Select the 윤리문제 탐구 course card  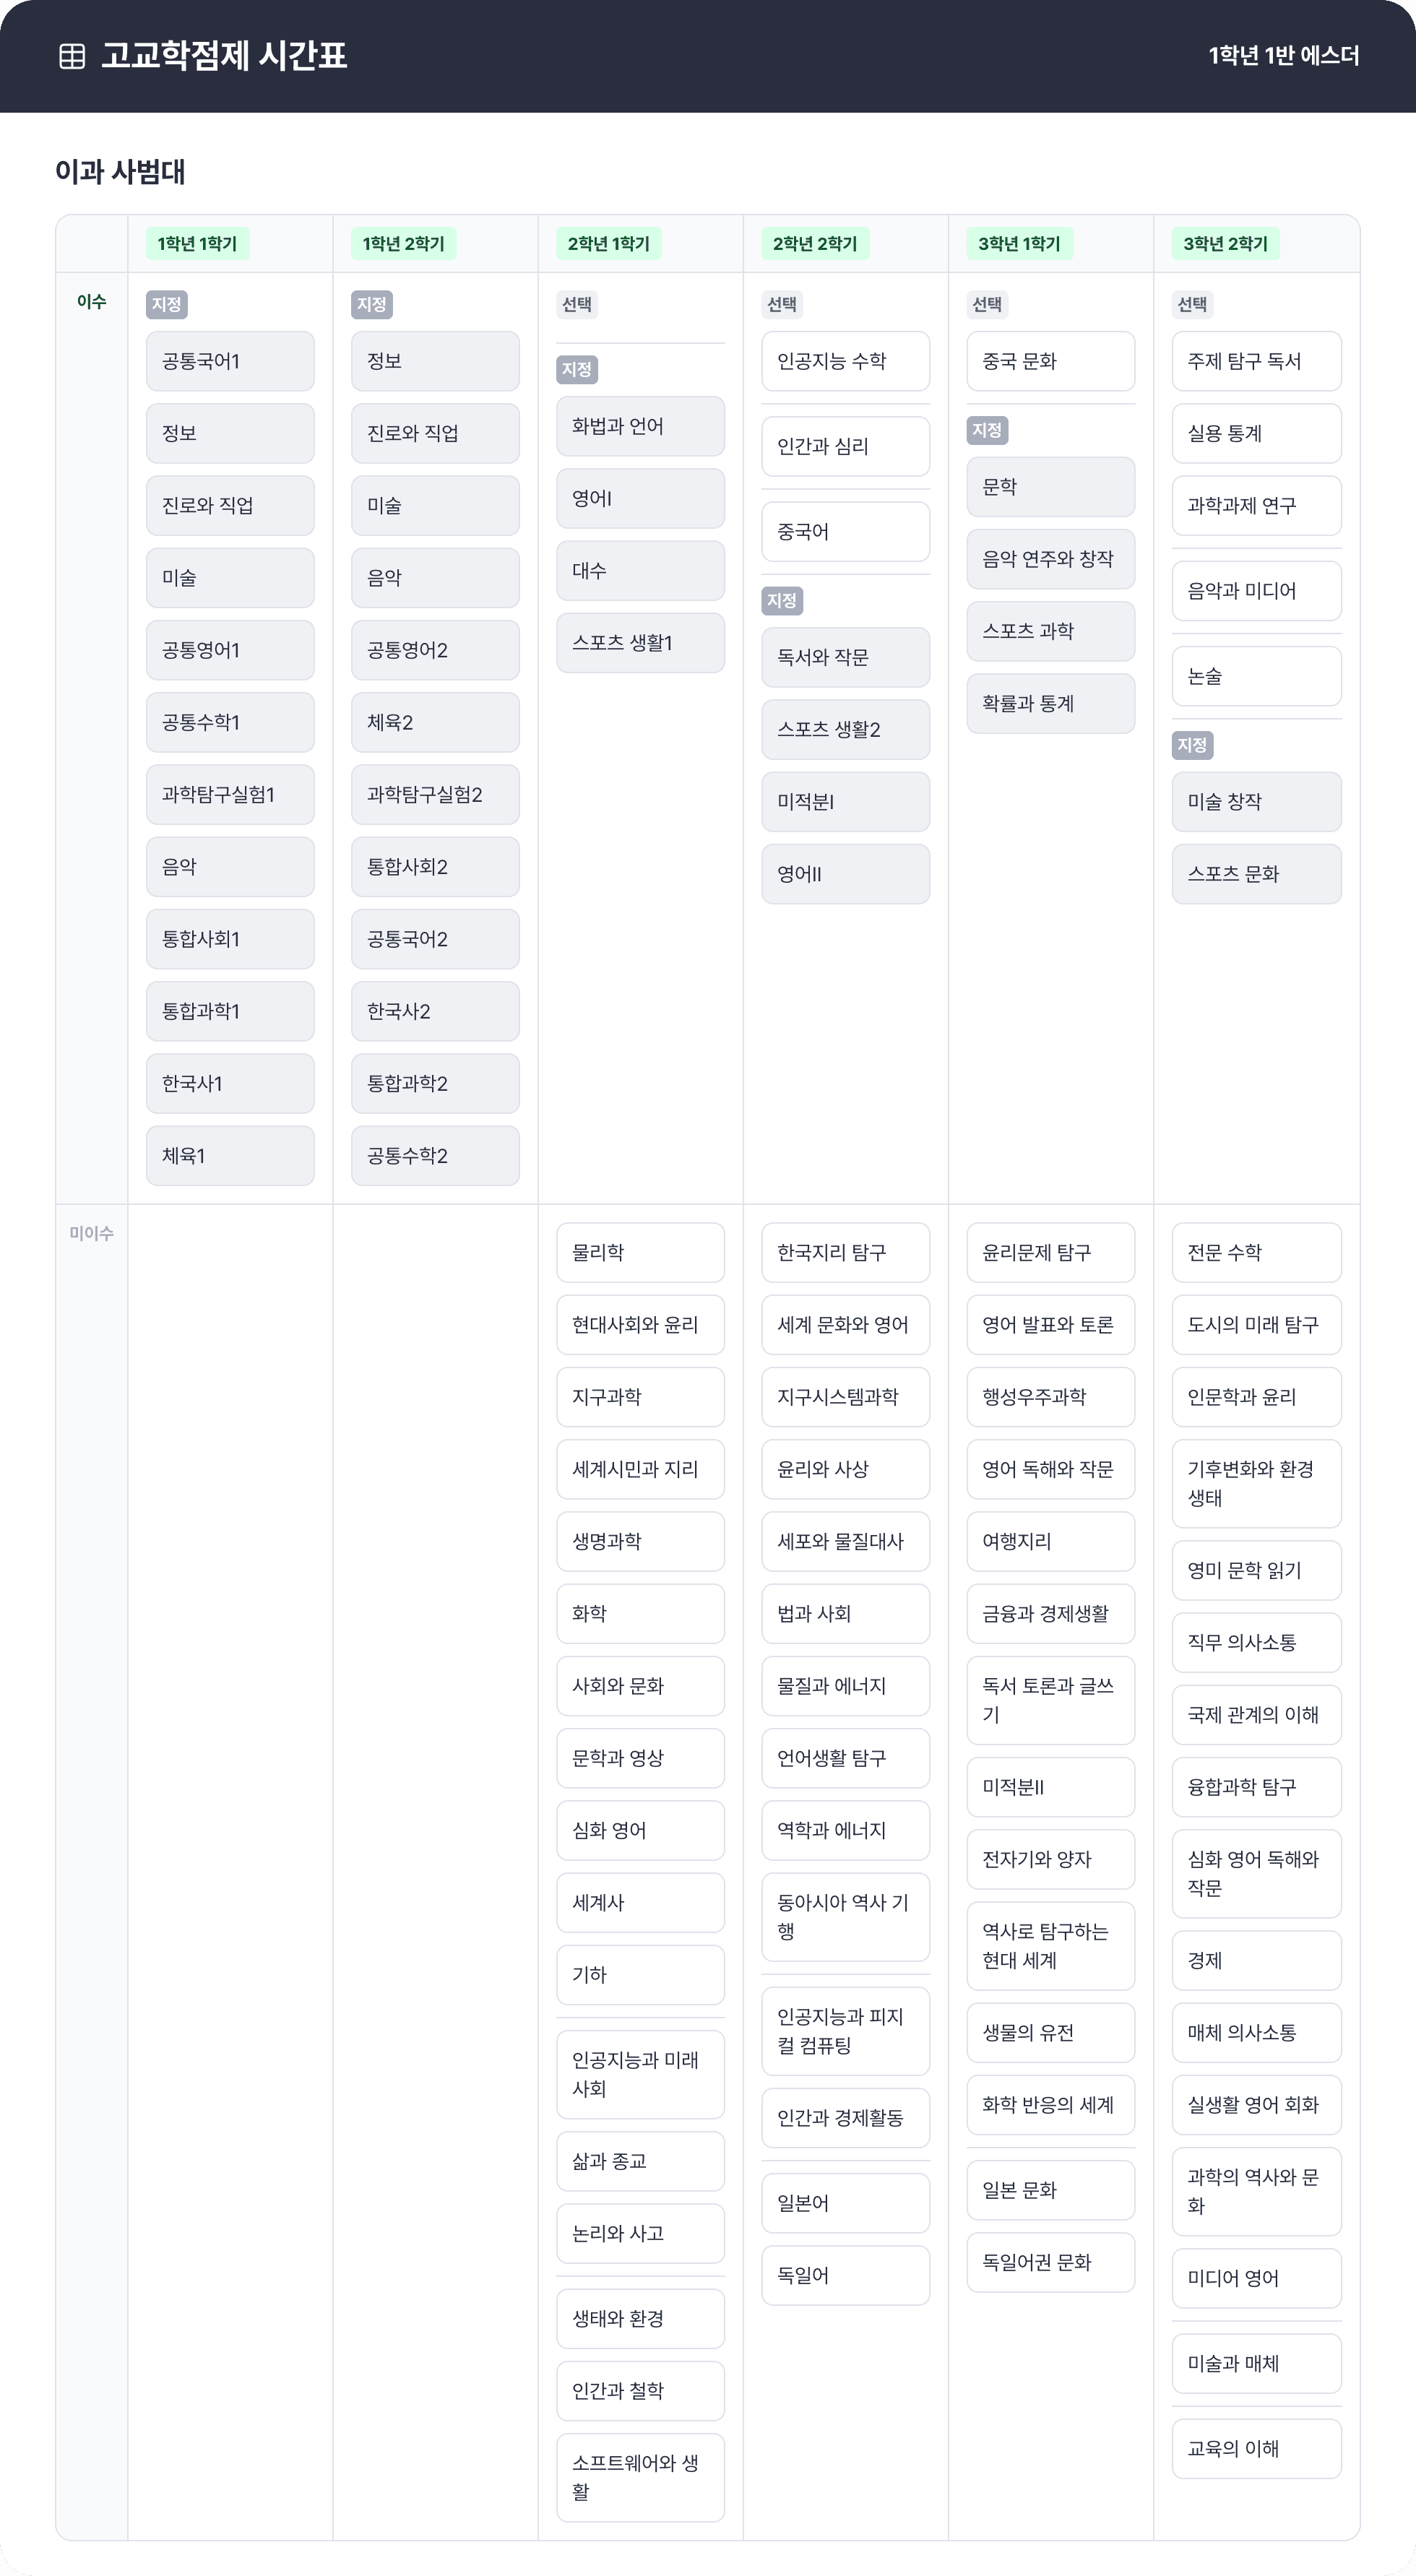click(1050, 1252)
